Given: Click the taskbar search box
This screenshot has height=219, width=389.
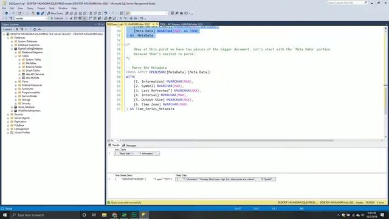Looking at the screenshot, I should 44,215.
